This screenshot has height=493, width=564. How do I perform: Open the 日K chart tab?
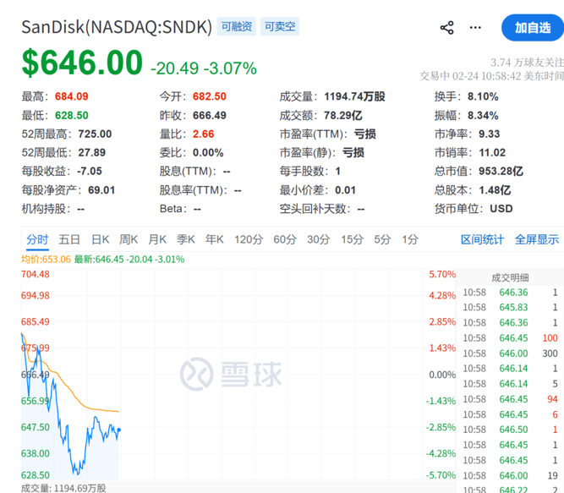click(101, 239)
